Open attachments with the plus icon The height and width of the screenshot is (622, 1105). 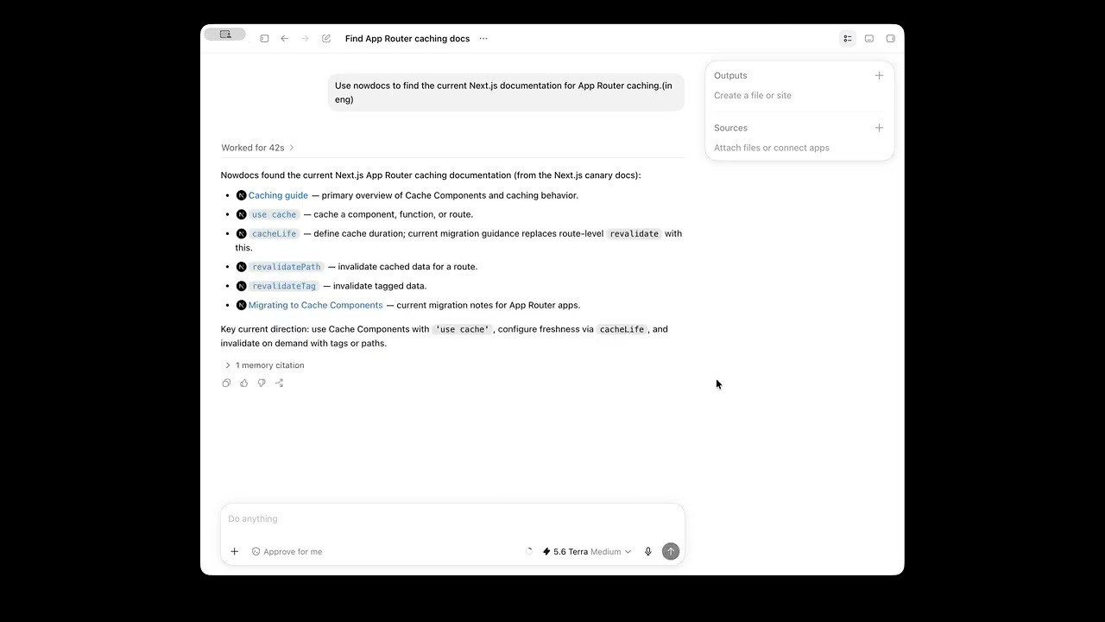point(234,551)
